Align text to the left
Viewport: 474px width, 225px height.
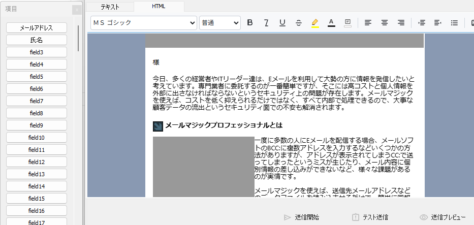[x=368, y=23]
